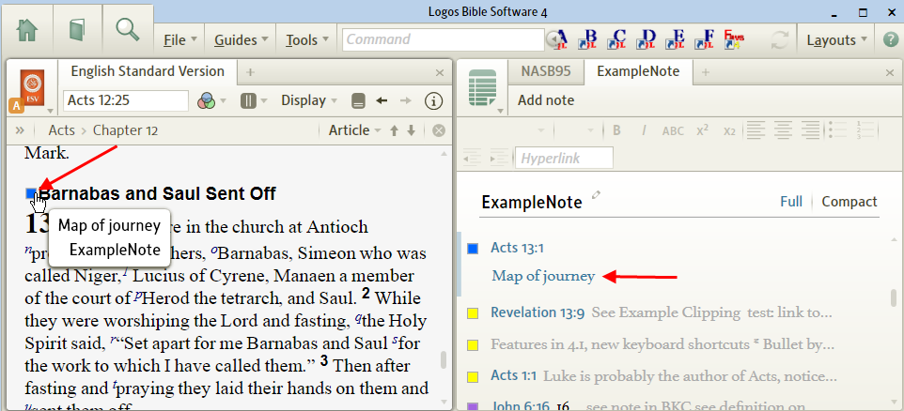Viewport: 904px width, 411px height.
Task: Increase indent in note editor
Action: coord(497,158)
